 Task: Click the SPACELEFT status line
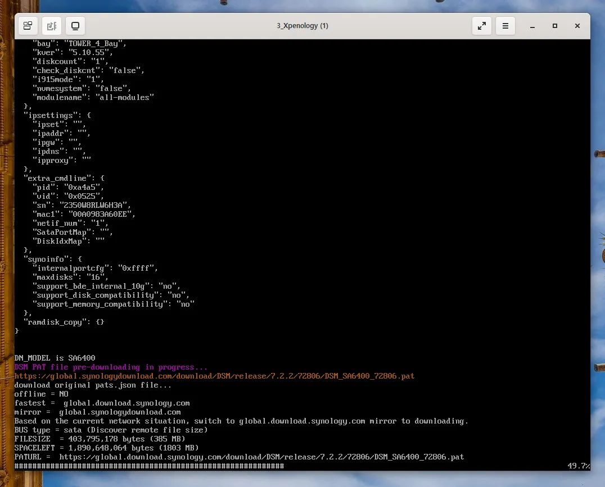tap(107, 448)
